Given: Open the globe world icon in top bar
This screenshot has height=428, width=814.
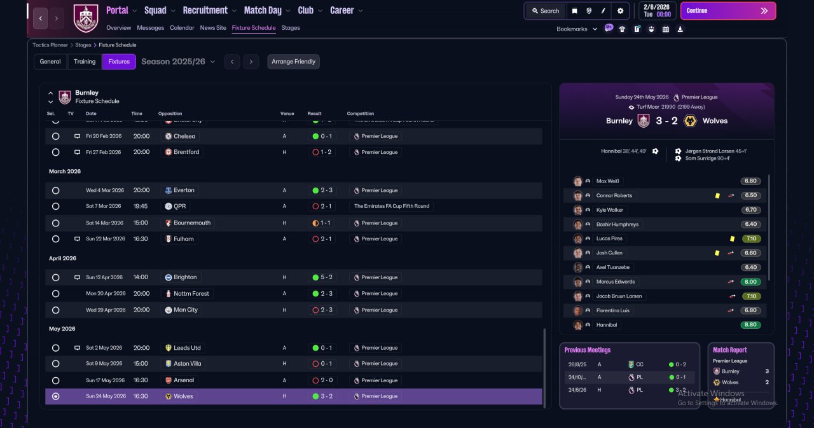Looking at the screenshot, I should click(x=590, y=11).
